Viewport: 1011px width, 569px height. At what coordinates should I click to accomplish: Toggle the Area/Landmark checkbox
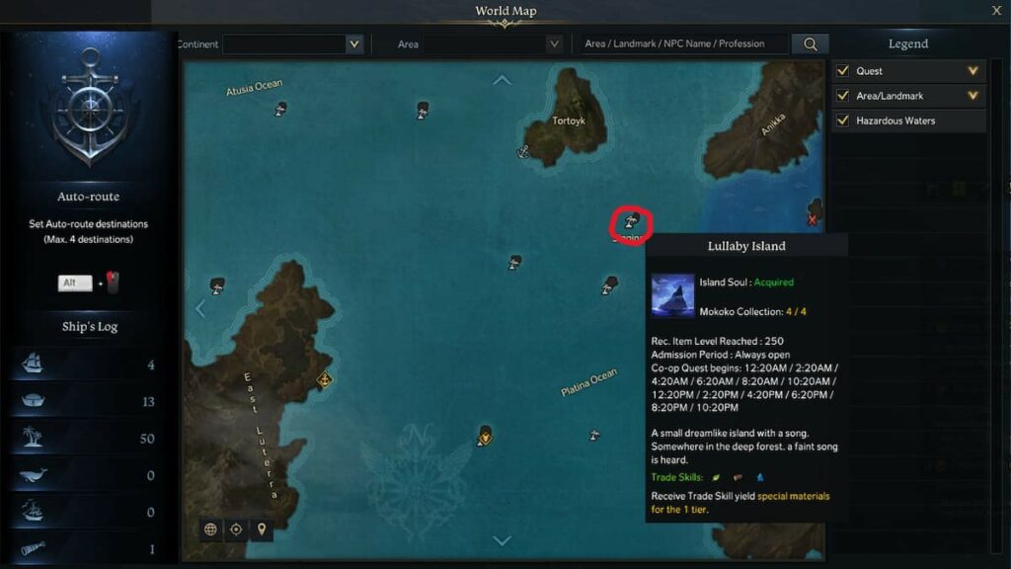842,96
